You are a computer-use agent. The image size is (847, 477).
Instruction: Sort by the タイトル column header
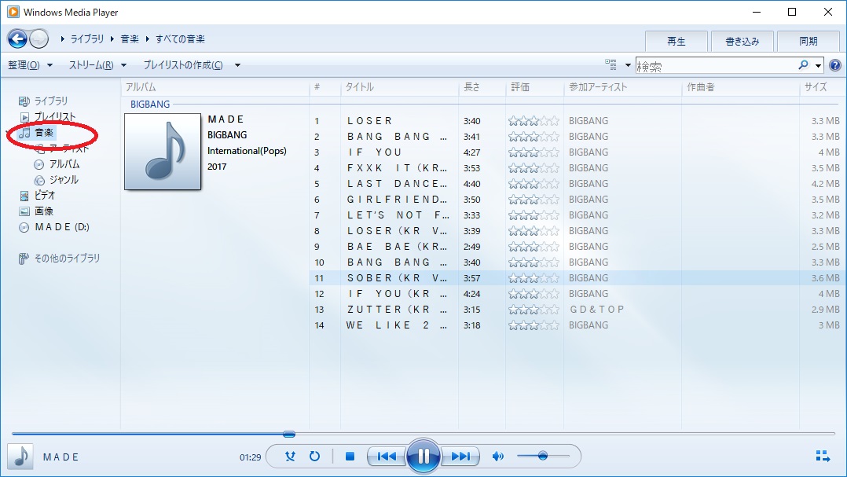(359, 87)
